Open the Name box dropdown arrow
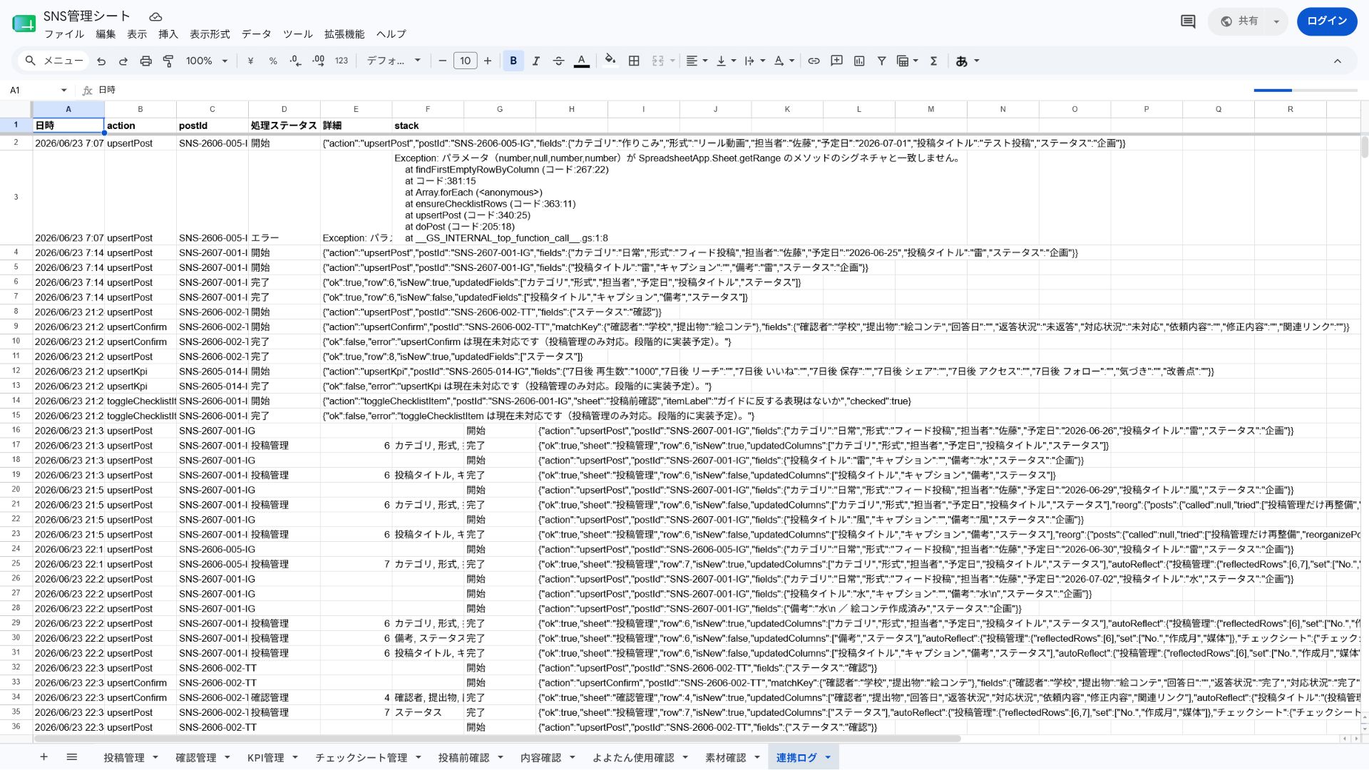This screenshot has width=1369, height=770. pyautogui.click(x=64, y=91)
